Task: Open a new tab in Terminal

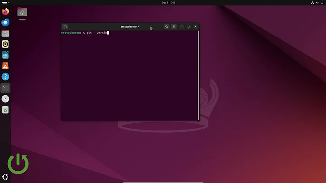Action: pos(65,27)
